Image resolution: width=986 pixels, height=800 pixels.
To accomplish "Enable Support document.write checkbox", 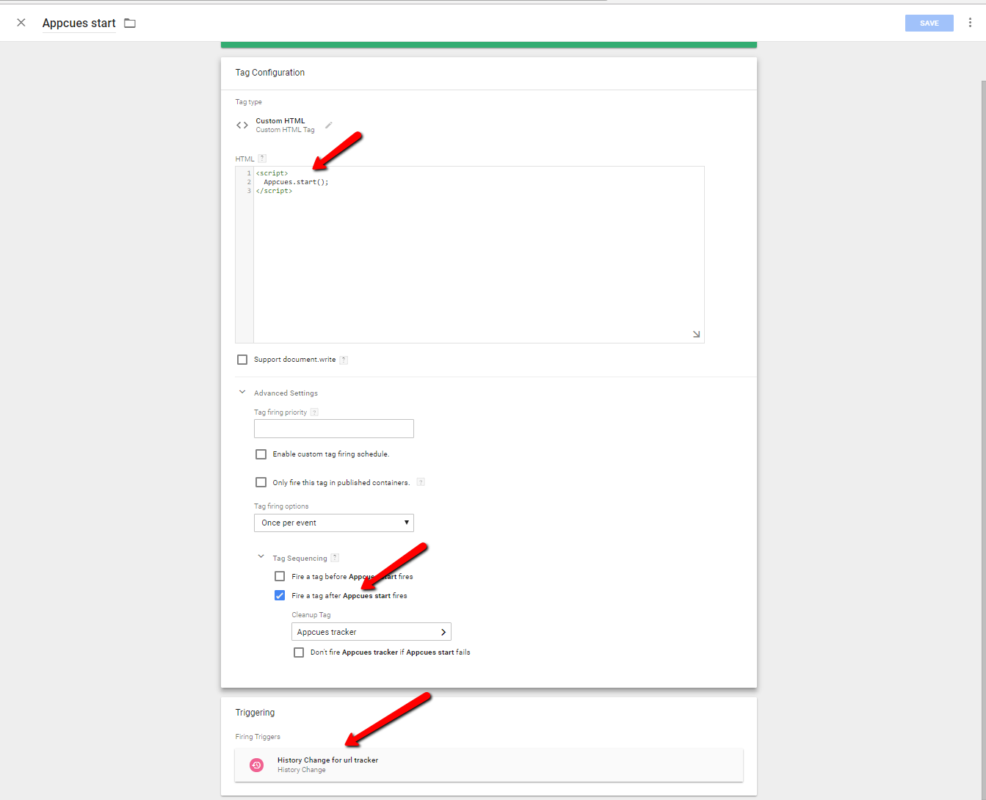I will tap(242, 360).
